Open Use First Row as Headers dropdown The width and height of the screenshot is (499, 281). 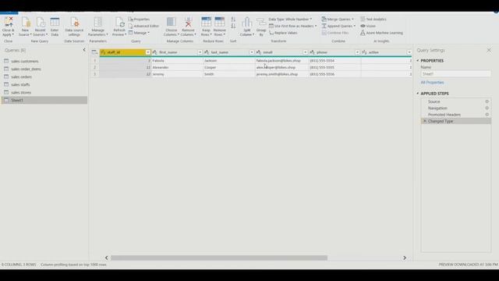[293, 26]
